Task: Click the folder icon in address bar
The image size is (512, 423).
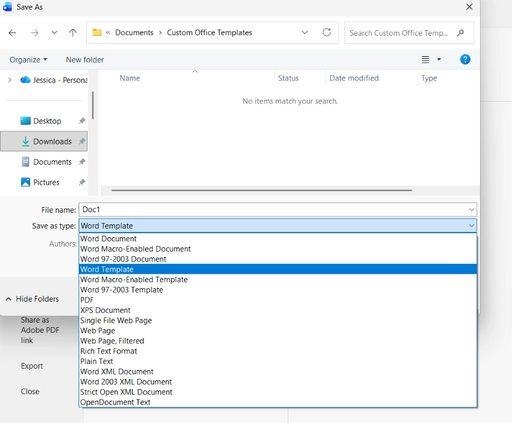Action: 97,33
